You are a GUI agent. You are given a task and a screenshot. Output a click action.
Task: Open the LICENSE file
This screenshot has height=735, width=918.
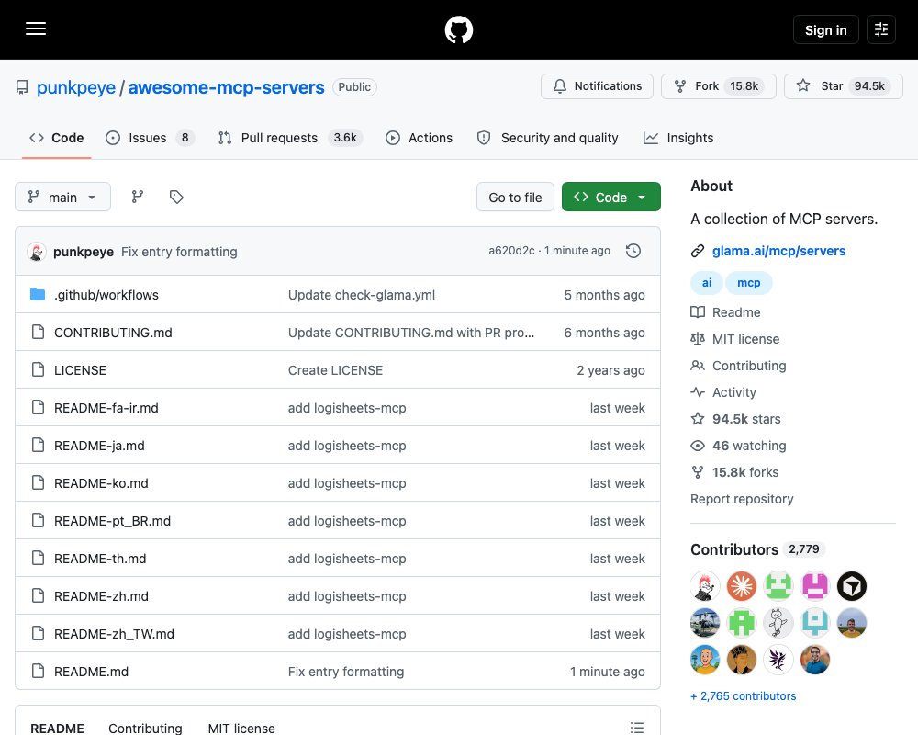click(80, 370)
